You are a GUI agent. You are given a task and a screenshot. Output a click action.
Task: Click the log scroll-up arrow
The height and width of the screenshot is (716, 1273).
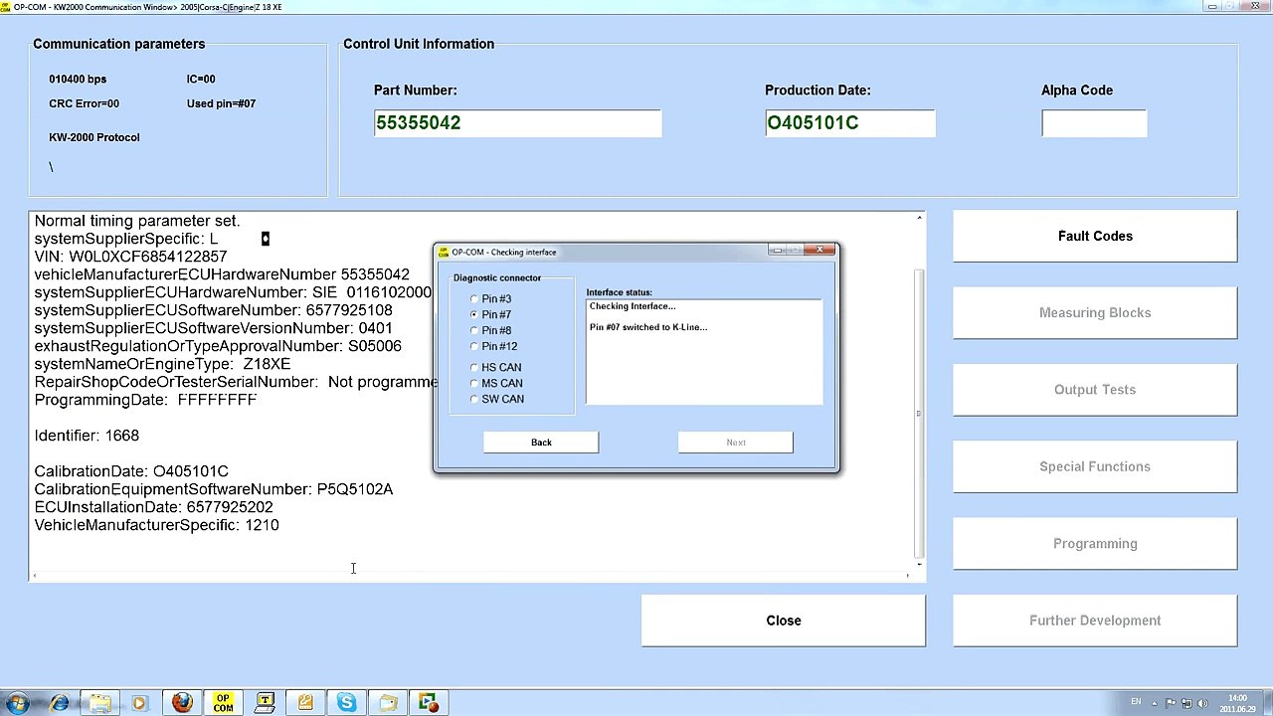(919, 218)
